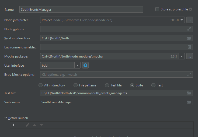The image size is (198, 137).
Task: Click the blue info icon next to User interface
Action: click(85, 65)
